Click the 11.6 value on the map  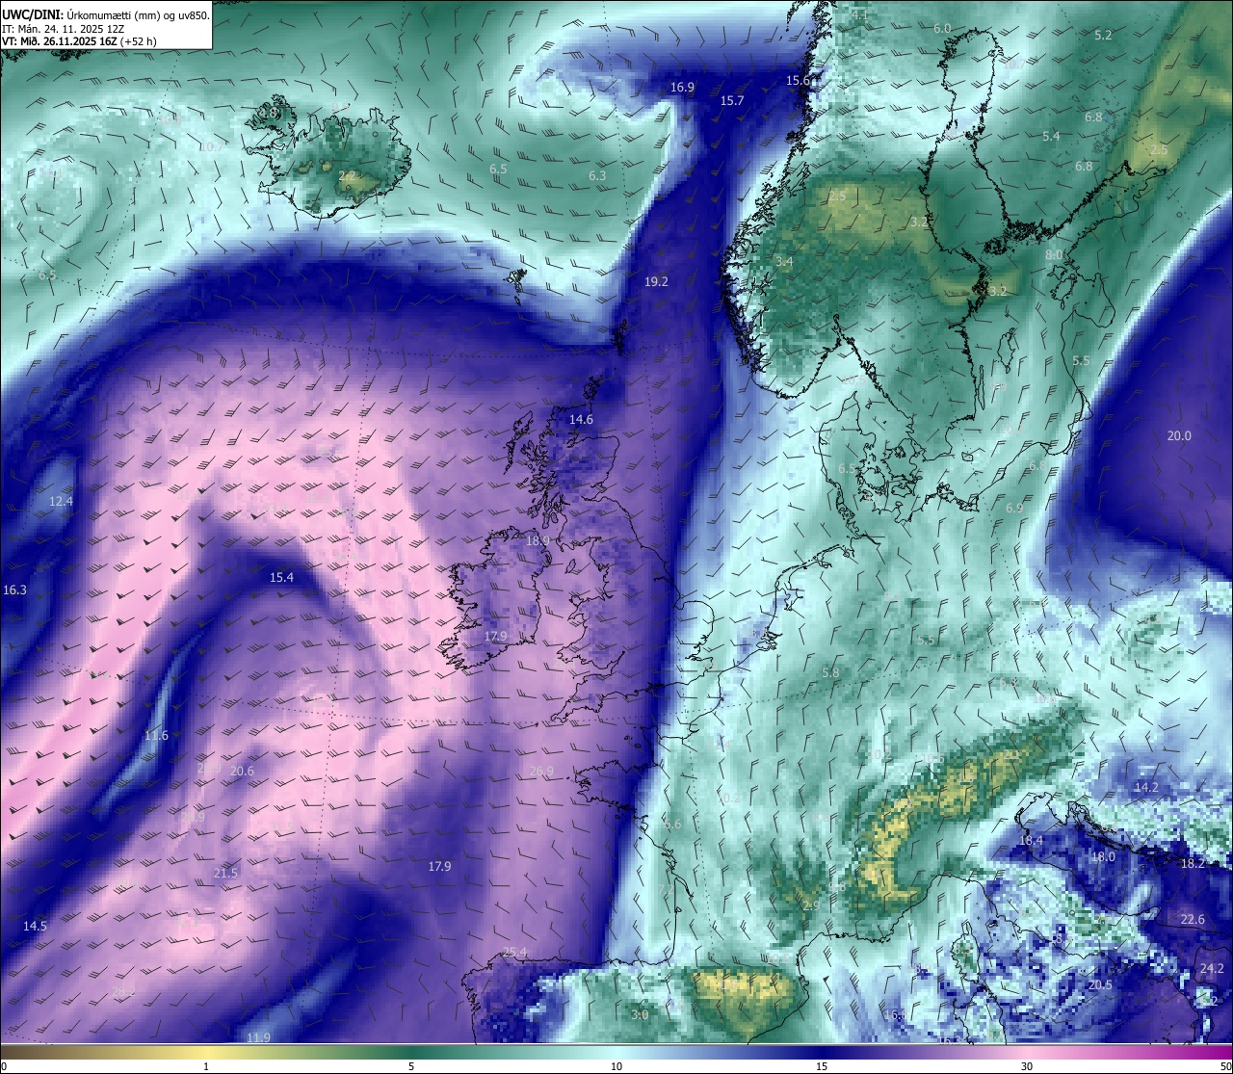[x=156, y=736]
